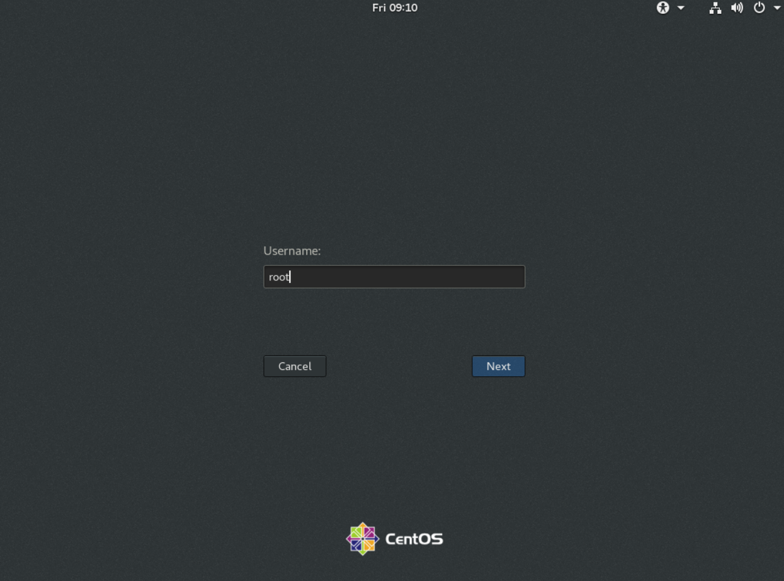Image resolution: width=784 pixels, height=581 pixels.
Task: Open the accessibility menu person icon
Action: (662, 8)
